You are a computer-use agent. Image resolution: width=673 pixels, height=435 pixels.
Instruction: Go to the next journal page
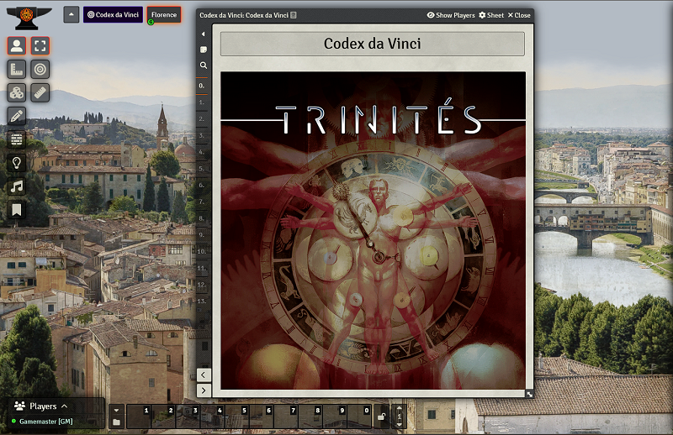pos(203,390)
